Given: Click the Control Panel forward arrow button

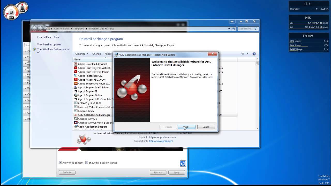Looking at the screenshot, I should [x=41, y=28].
